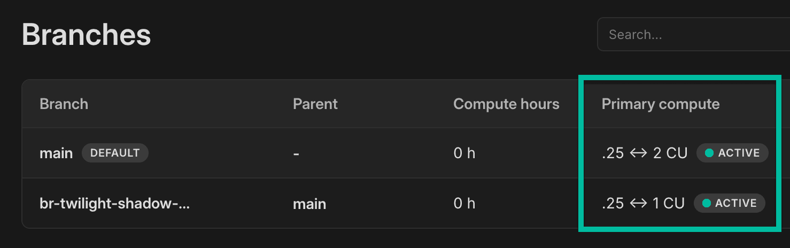Click the Primary compute column header
790x248 pixels.
coord(660,104)
